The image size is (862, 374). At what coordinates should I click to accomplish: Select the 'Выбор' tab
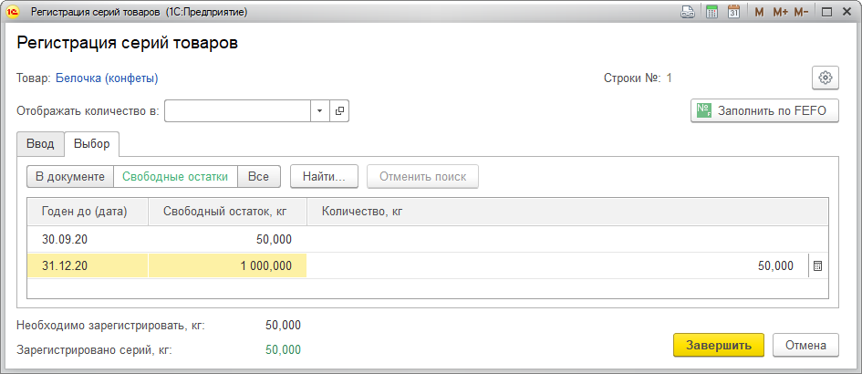91,144
